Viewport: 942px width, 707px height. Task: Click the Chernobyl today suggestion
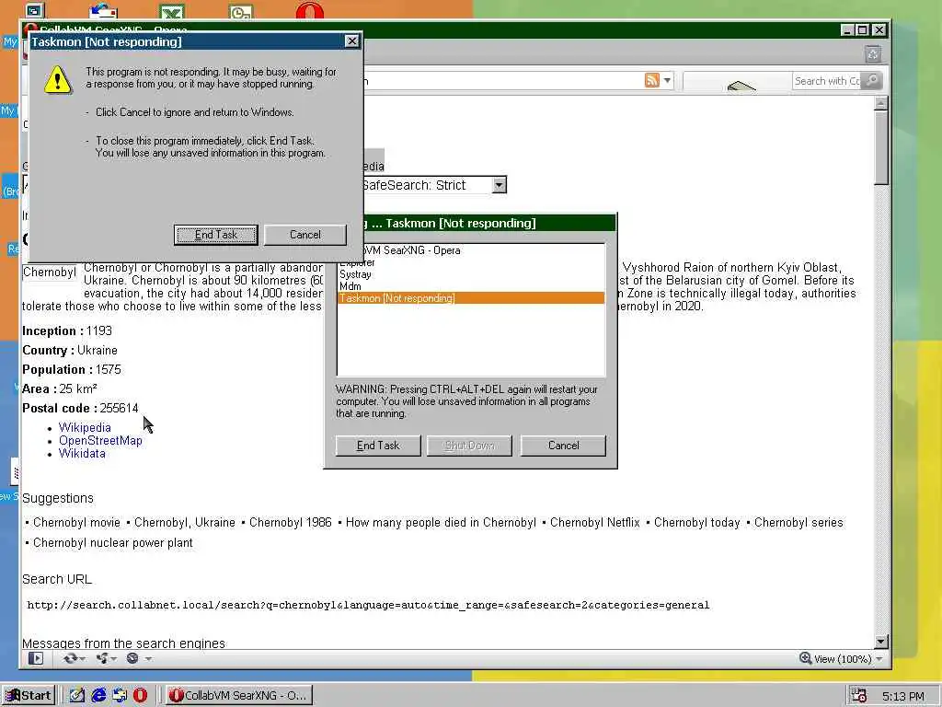697,523
